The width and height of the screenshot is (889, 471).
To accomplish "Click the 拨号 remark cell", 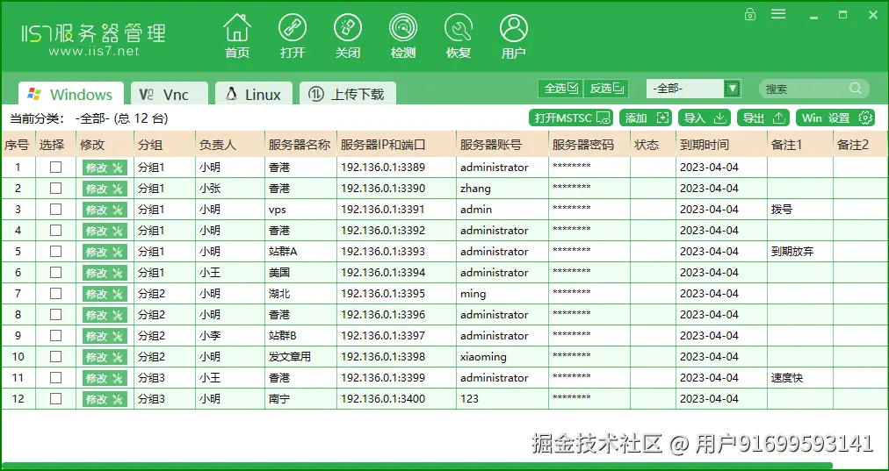I will click(800, 210).
